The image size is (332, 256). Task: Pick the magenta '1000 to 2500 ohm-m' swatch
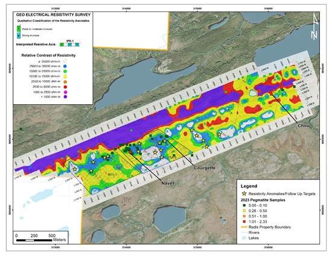65,92
